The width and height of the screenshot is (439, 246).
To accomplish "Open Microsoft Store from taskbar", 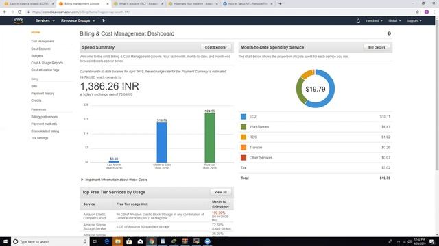I will click(129, 241).
